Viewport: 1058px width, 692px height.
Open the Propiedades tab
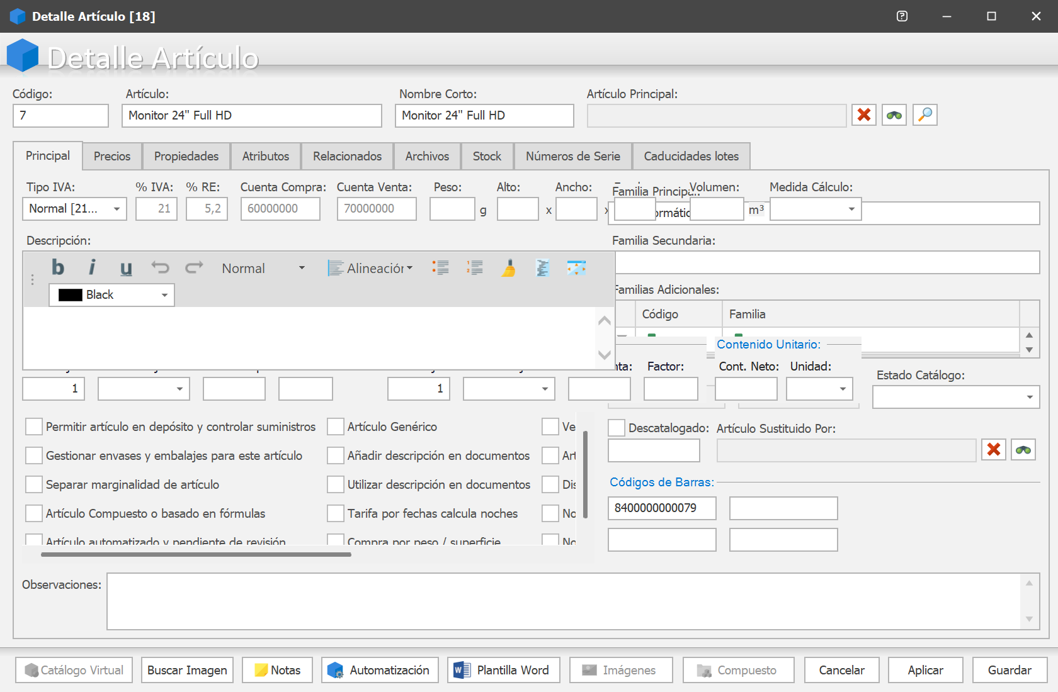(186, 156)
